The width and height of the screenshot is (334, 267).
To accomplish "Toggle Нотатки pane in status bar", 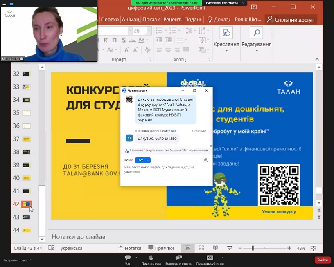I will point(130,248).
